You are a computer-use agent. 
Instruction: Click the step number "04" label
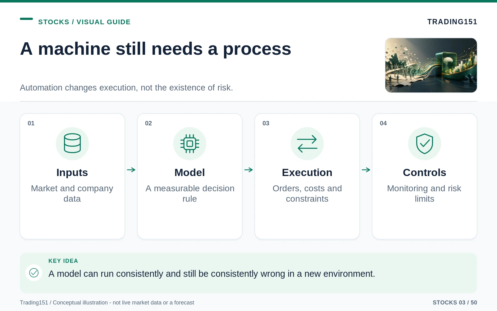(x=383, y=123)
